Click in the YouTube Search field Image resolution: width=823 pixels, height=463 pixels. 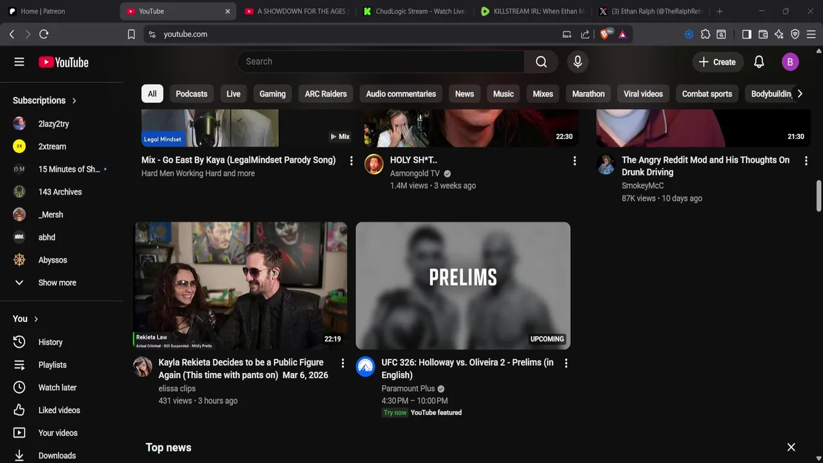coord(381,62)
